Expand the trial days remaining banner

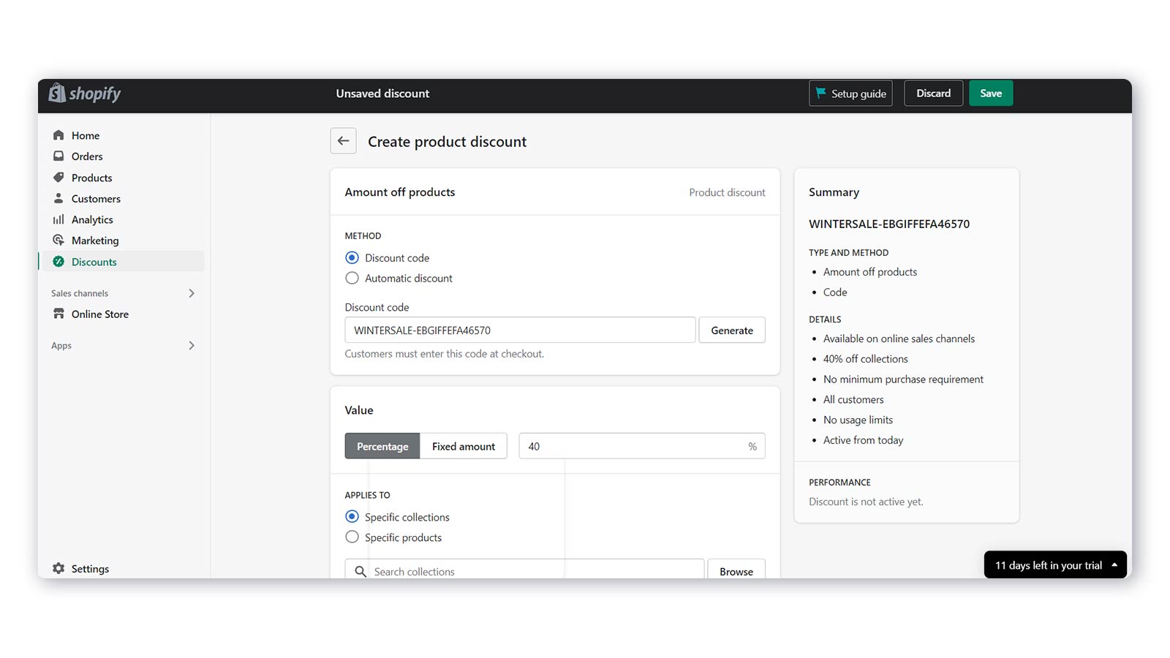click(1055, 565)
